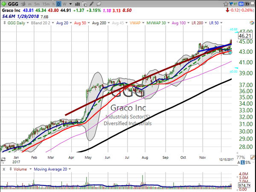Expand the Avg 100 dropdown arrow
256x192 pixels.
[188, 23]
